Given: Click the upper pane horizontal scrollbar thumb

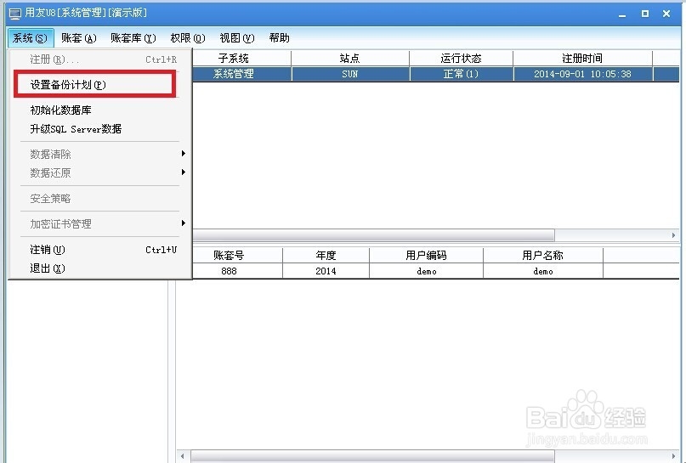Looking at the screenshot, I should pos(374,235).
